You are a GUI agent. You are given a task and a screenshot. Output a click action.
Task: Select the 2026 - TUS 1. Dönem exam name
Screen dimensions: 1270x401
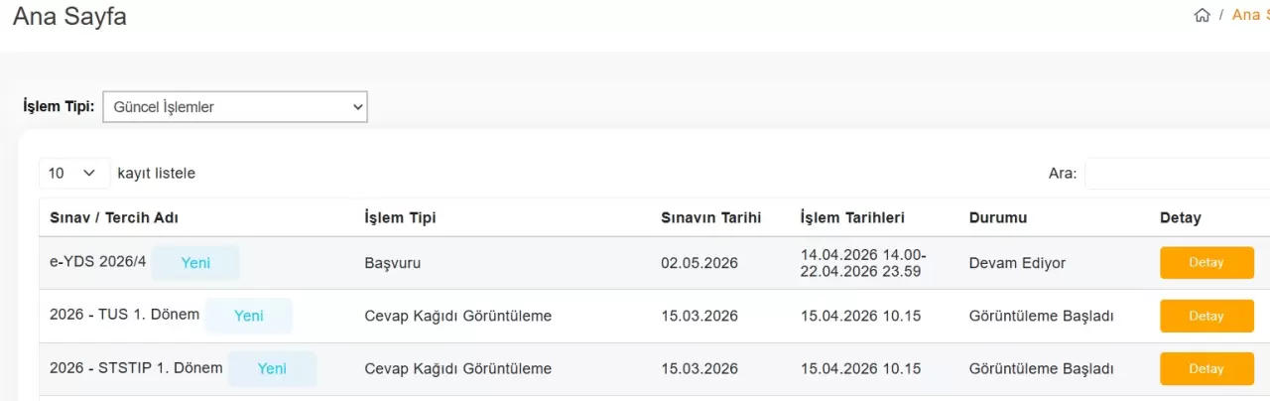[124, 315]
